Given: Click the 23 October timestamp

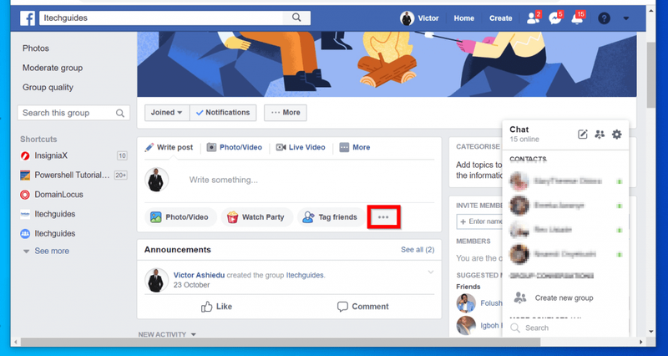Looking at the screenshot, I should (192, 285).
